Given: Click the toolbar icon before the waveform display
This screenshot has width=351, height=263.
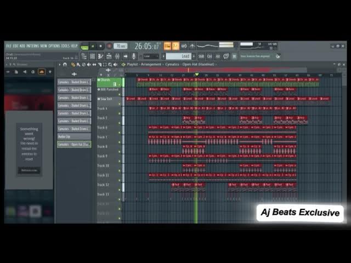Looking at the screenshot, I should (x=192, y=46).
